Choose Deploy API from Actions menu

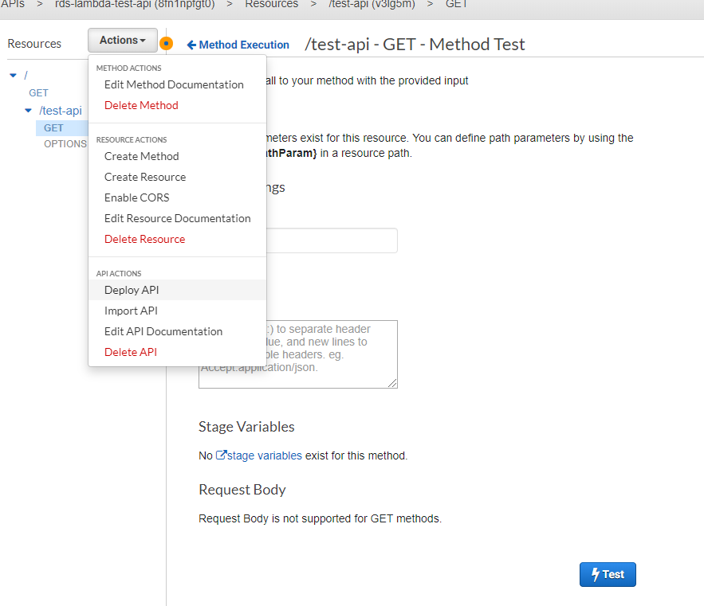(x=132, y=290)
